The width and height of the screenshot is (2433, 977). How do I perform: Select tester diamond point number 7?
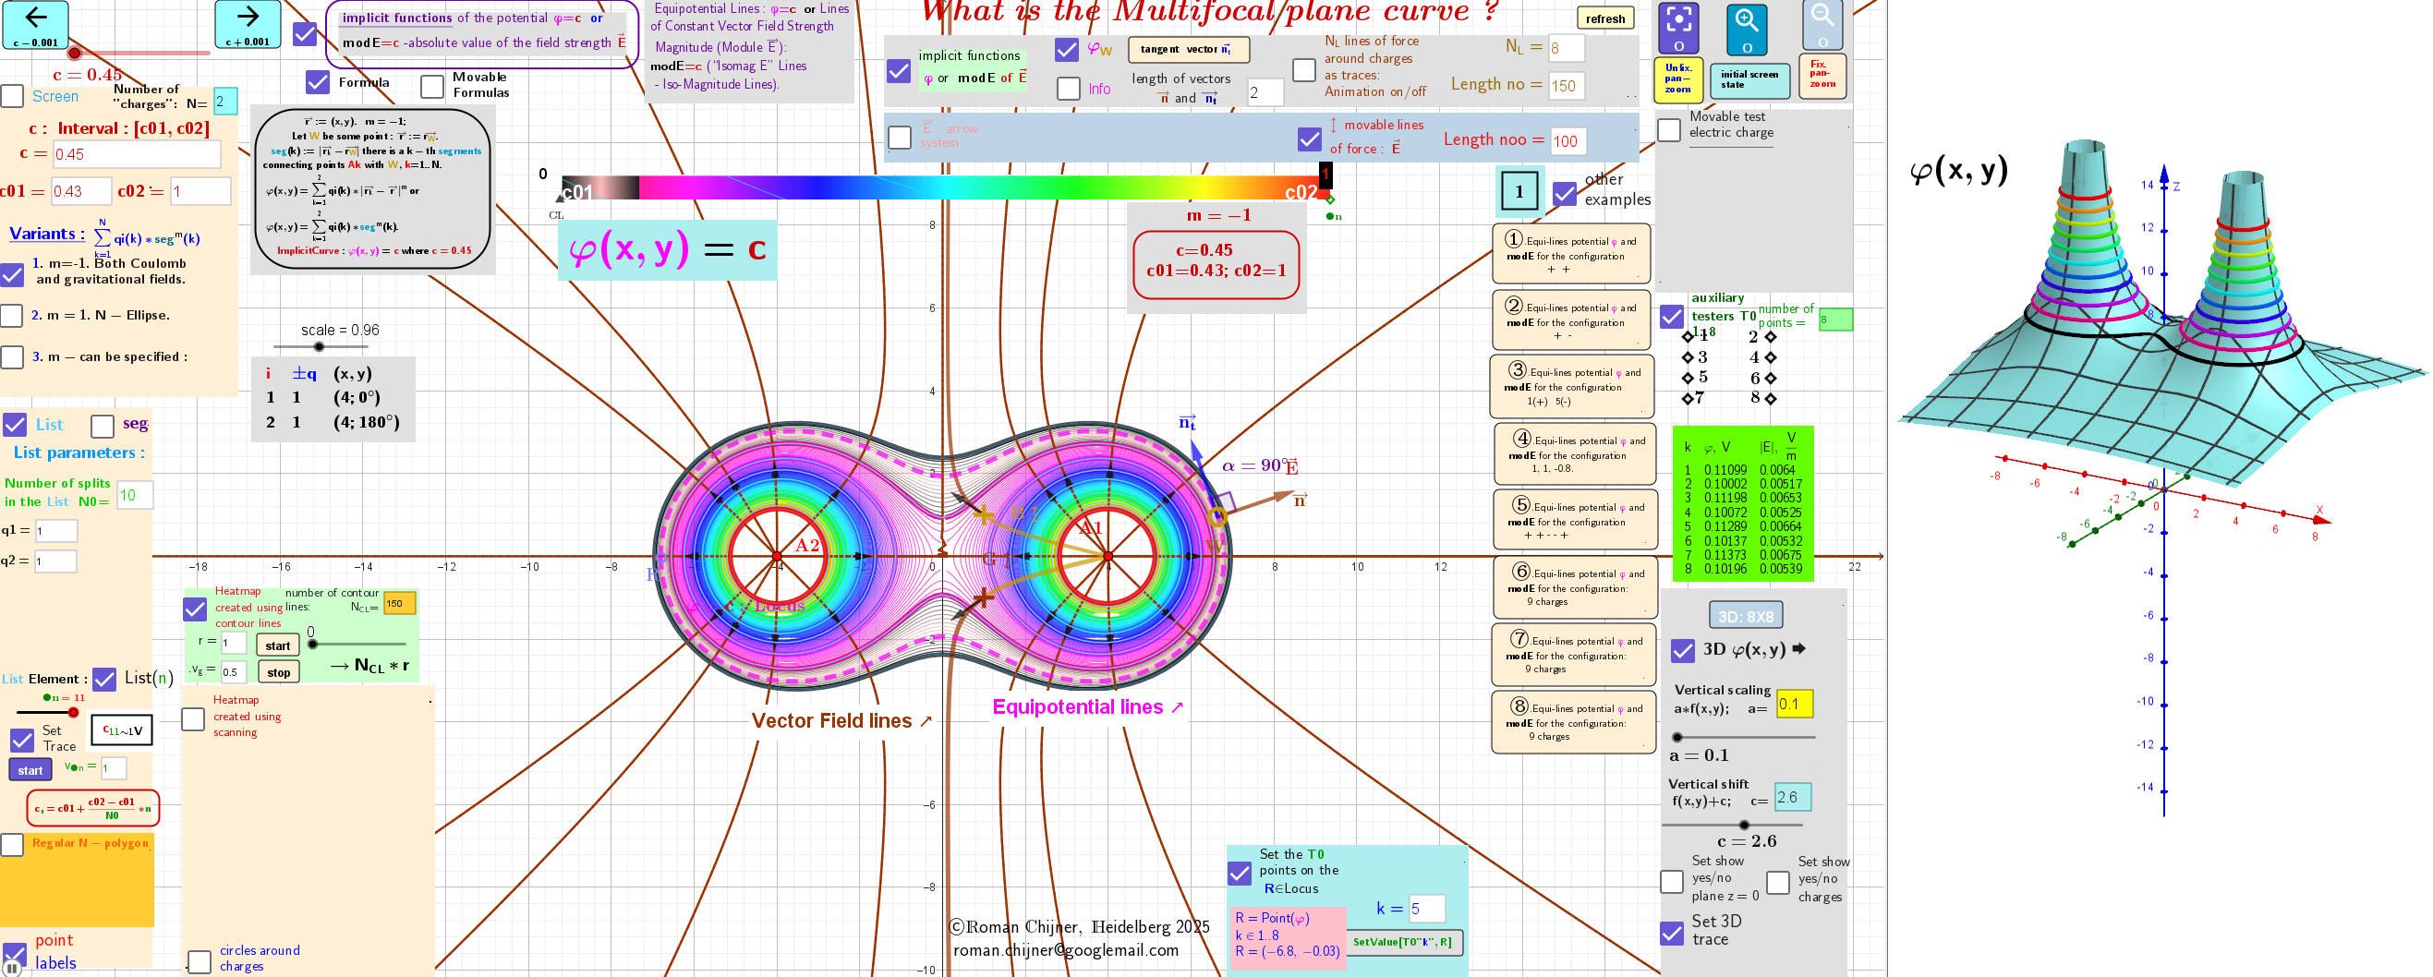coord(1687,398)
